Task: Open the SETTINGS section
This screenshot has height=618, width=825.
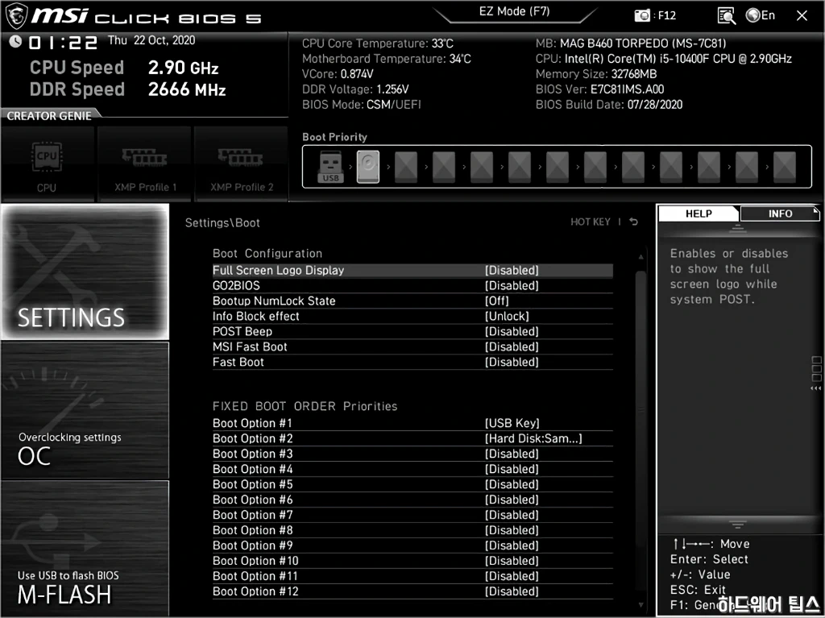Action: [85, 272]
